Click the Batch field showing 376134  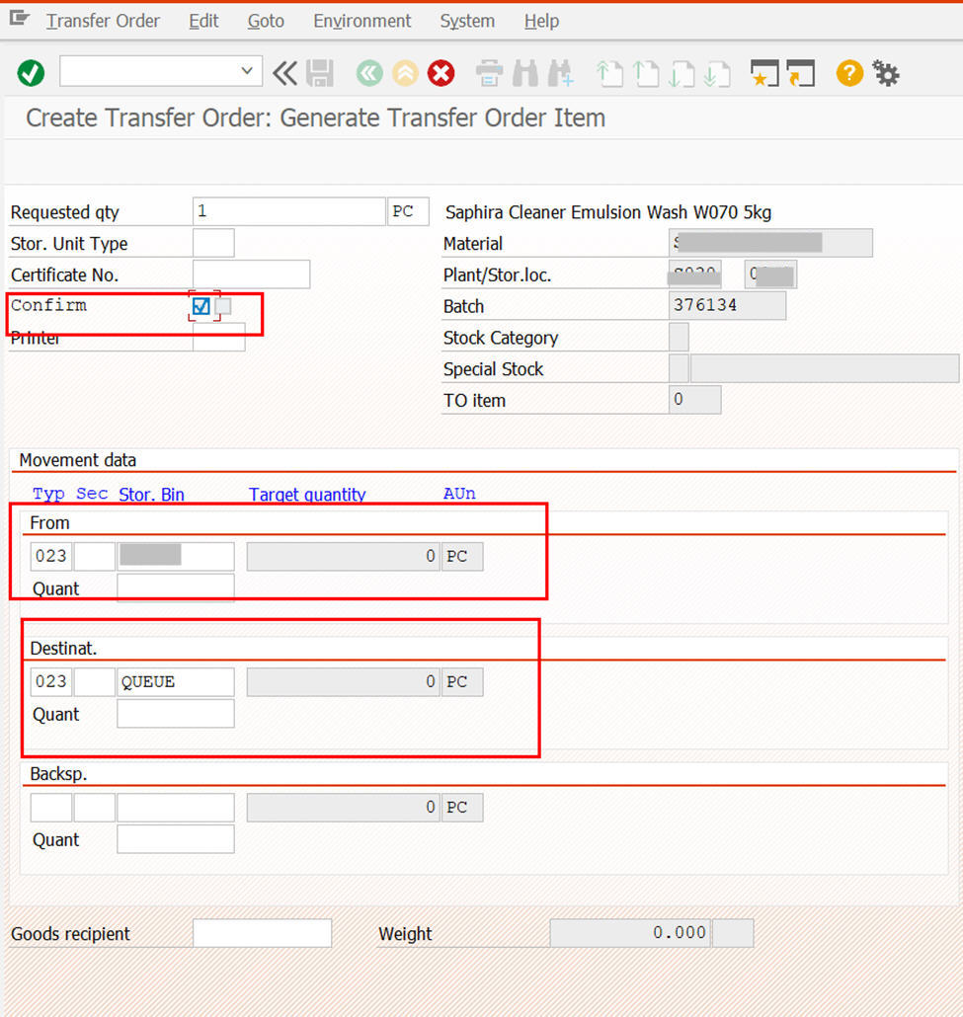click(x=727, y=305)
